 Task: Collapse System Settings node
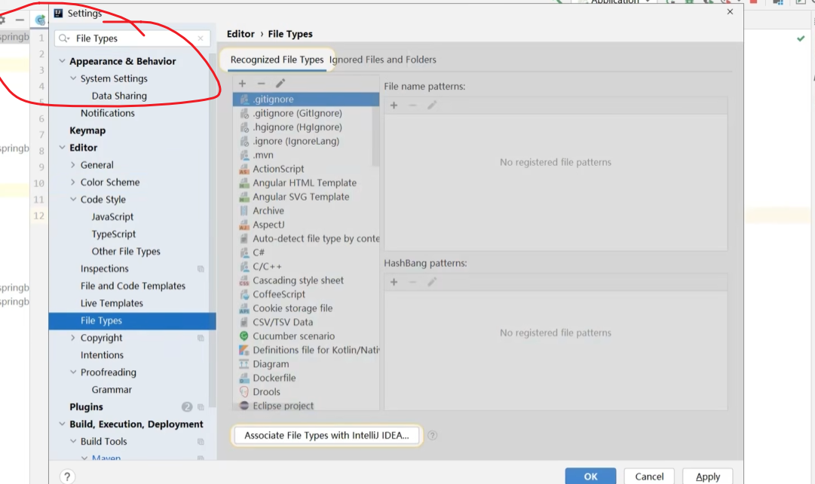pyautogui.click(x=73, y=78)
